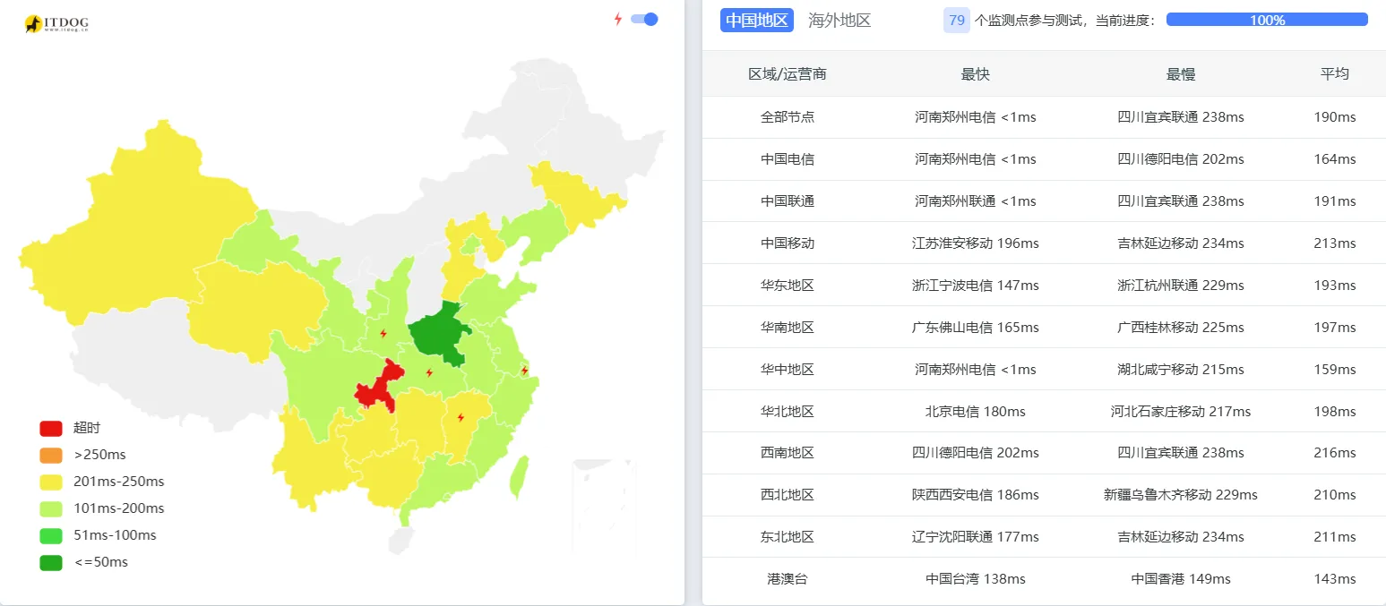
Task: Click the 最快 column header
Action: coord(975,74)
